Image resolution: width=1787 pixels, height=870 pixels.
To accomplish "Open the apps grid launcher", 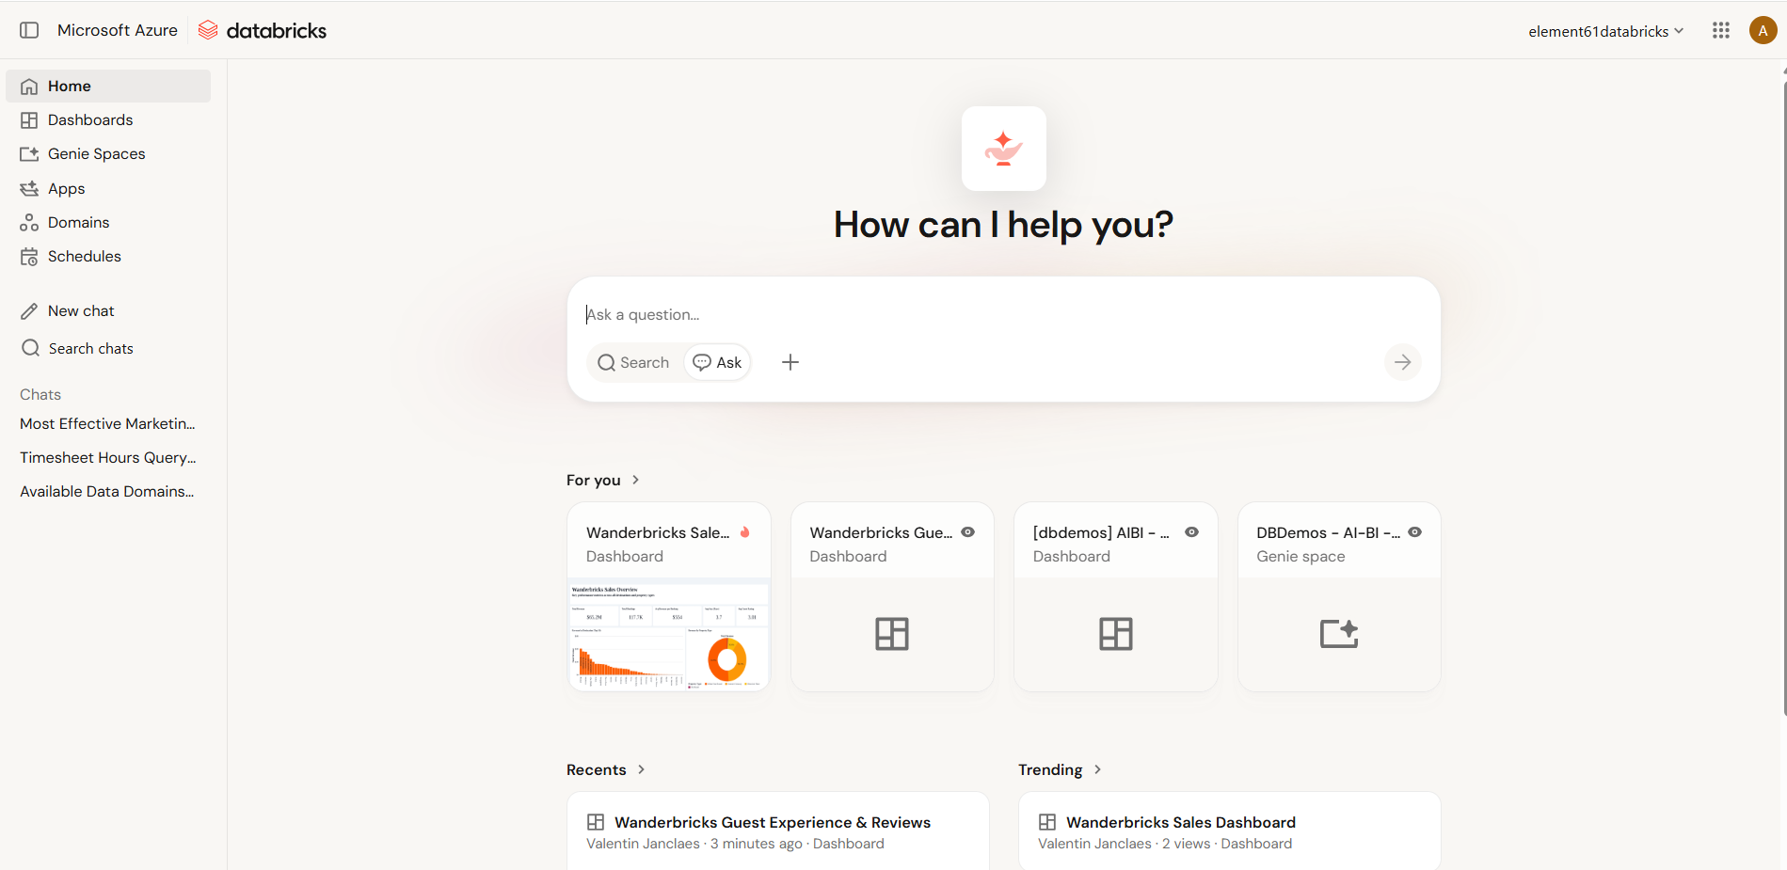I will [1721, 30].
